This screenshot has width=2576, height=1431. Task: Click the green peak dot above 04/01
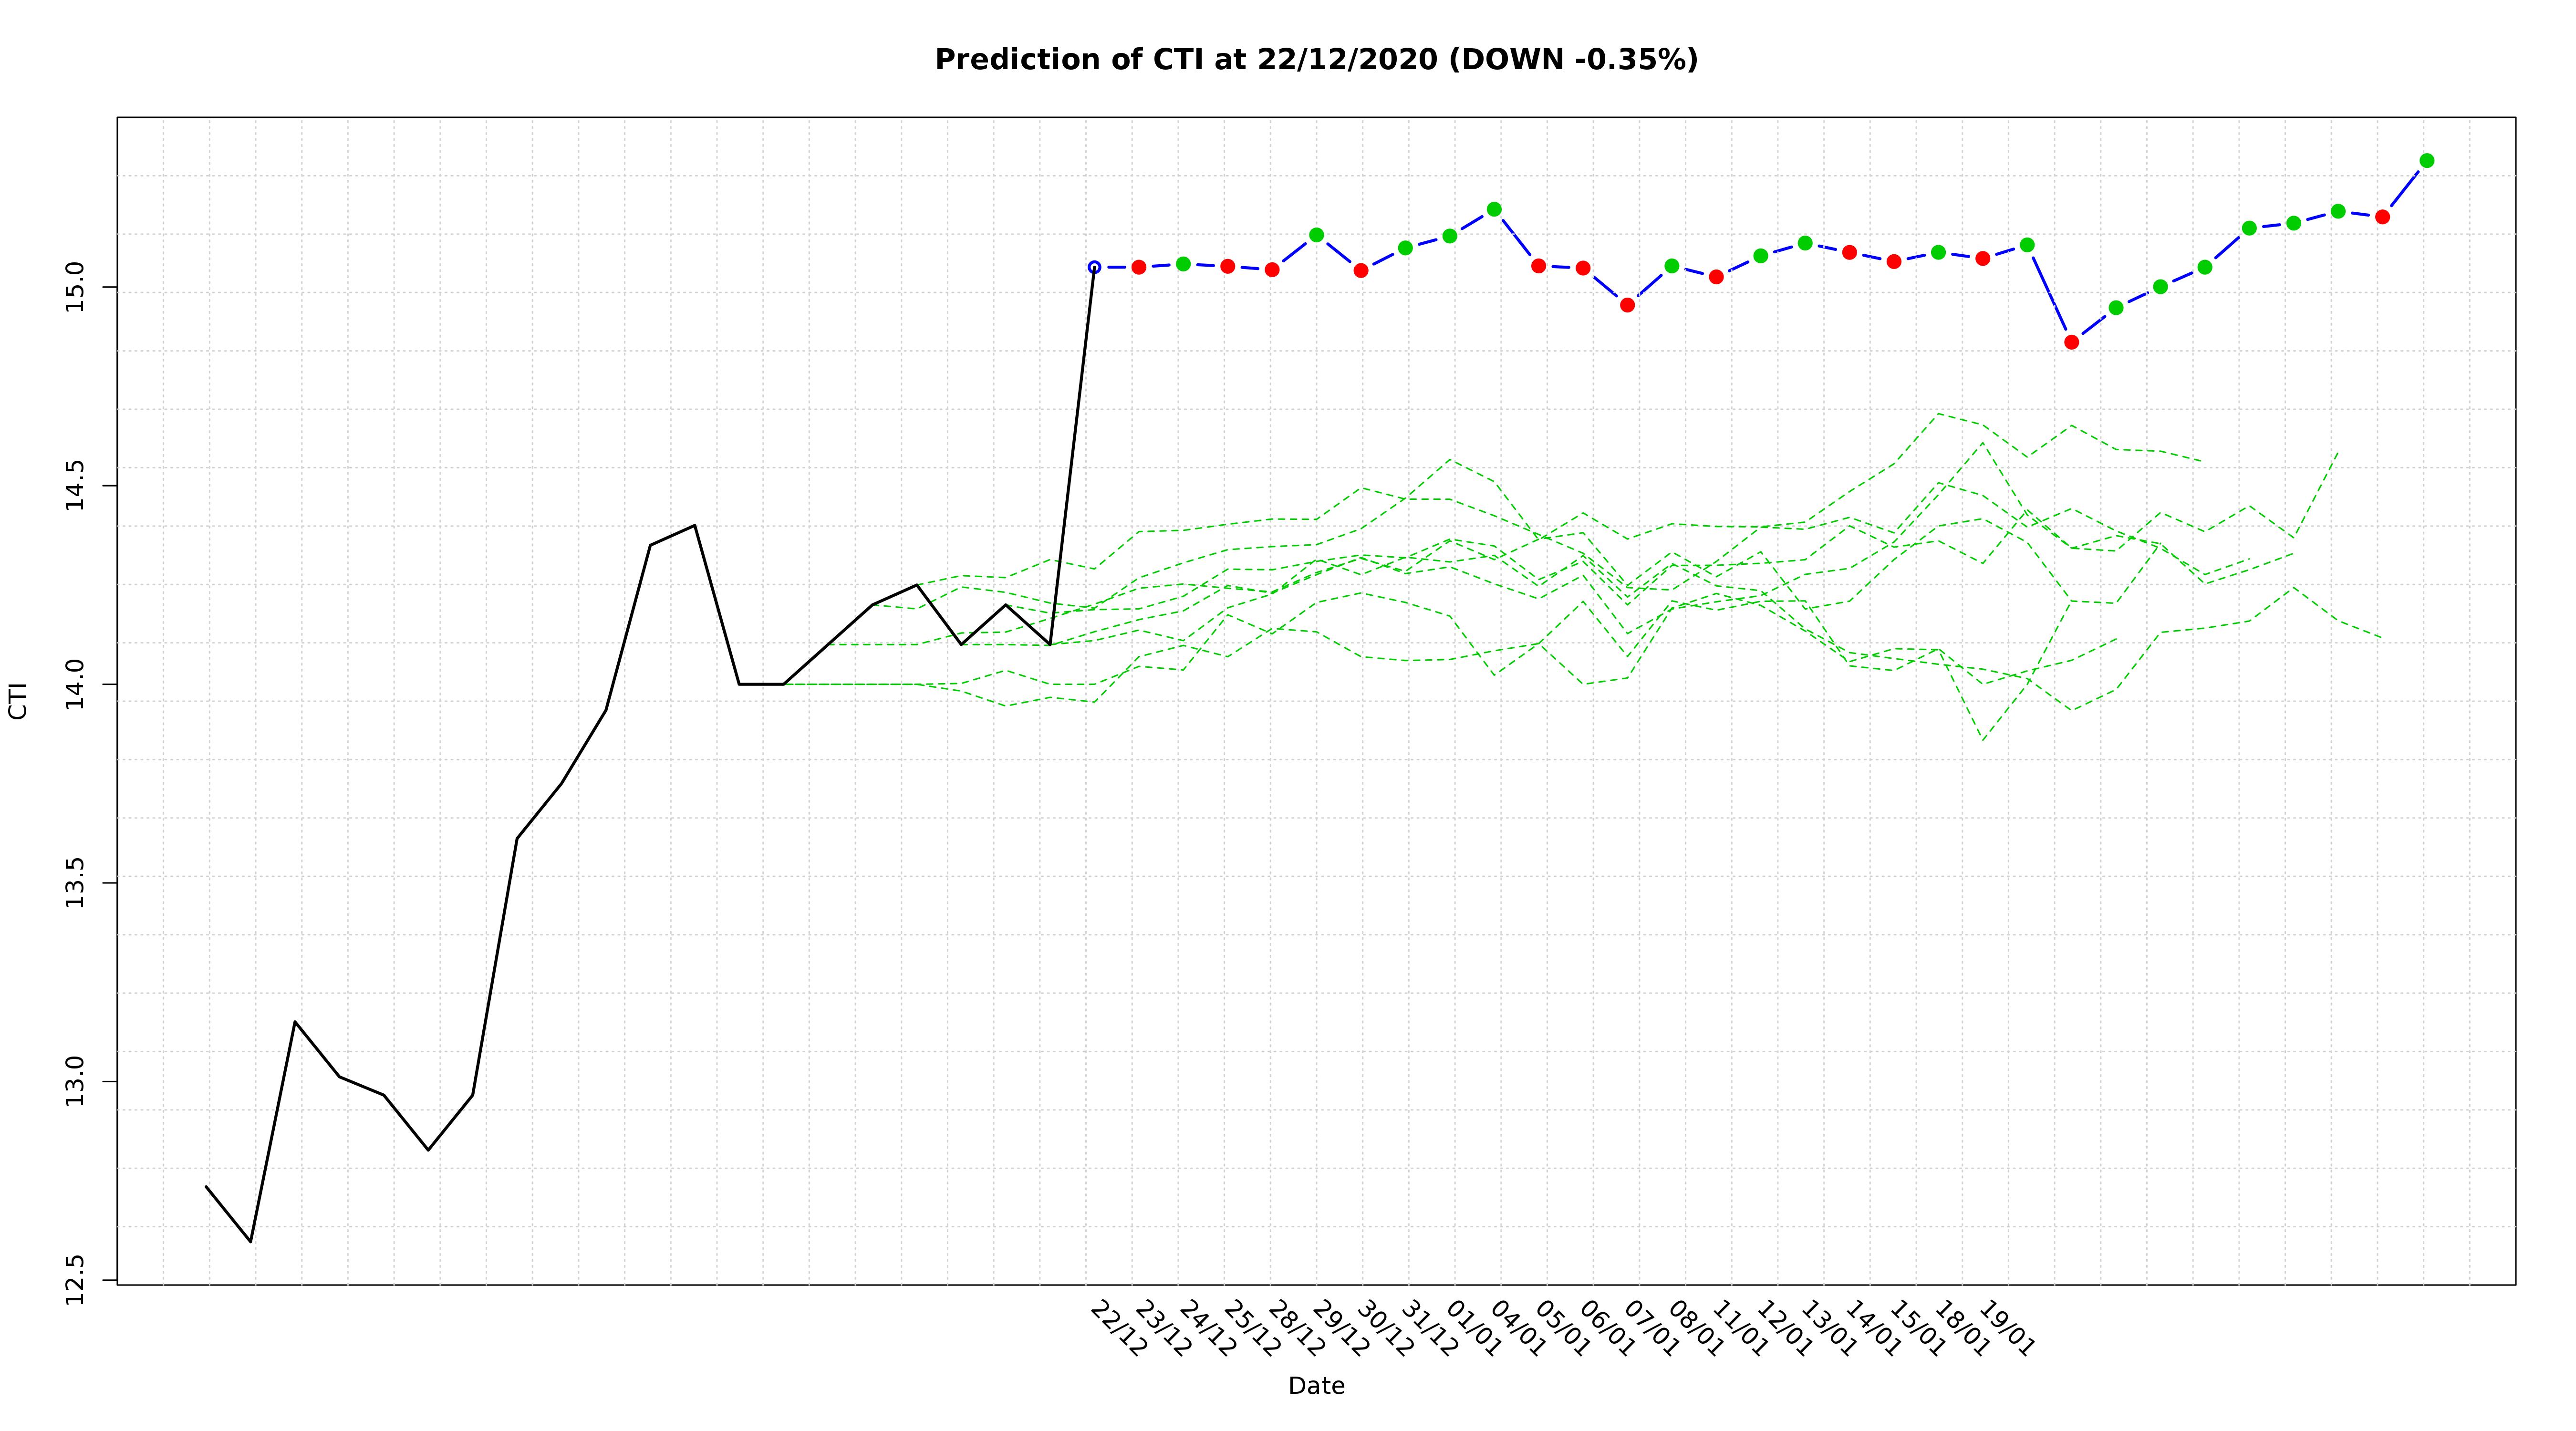click(x=1494, y=209)
